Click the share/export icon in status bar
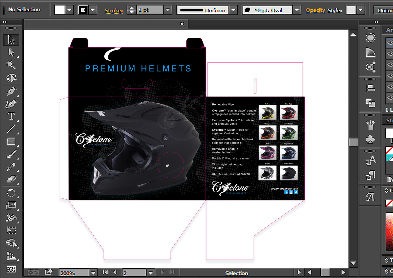Viewport: 393px width, 278px height. (x=48, y=272)
